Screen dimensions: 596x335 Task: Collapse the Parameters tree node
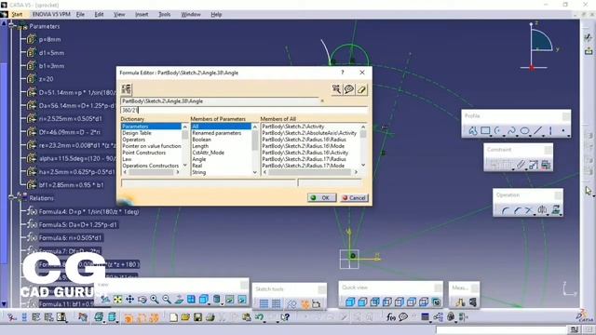click(11, 26)
